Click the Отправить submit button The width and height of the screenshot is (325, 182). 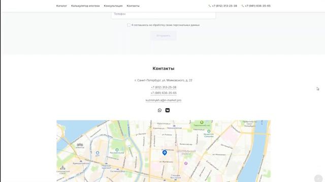coord(164,36)
